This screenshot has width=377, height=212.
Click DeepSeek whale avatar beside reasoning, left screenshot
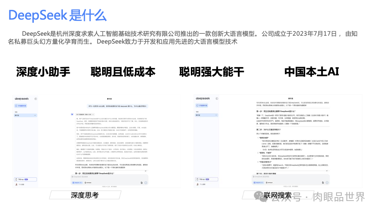(x=72, y=114)
